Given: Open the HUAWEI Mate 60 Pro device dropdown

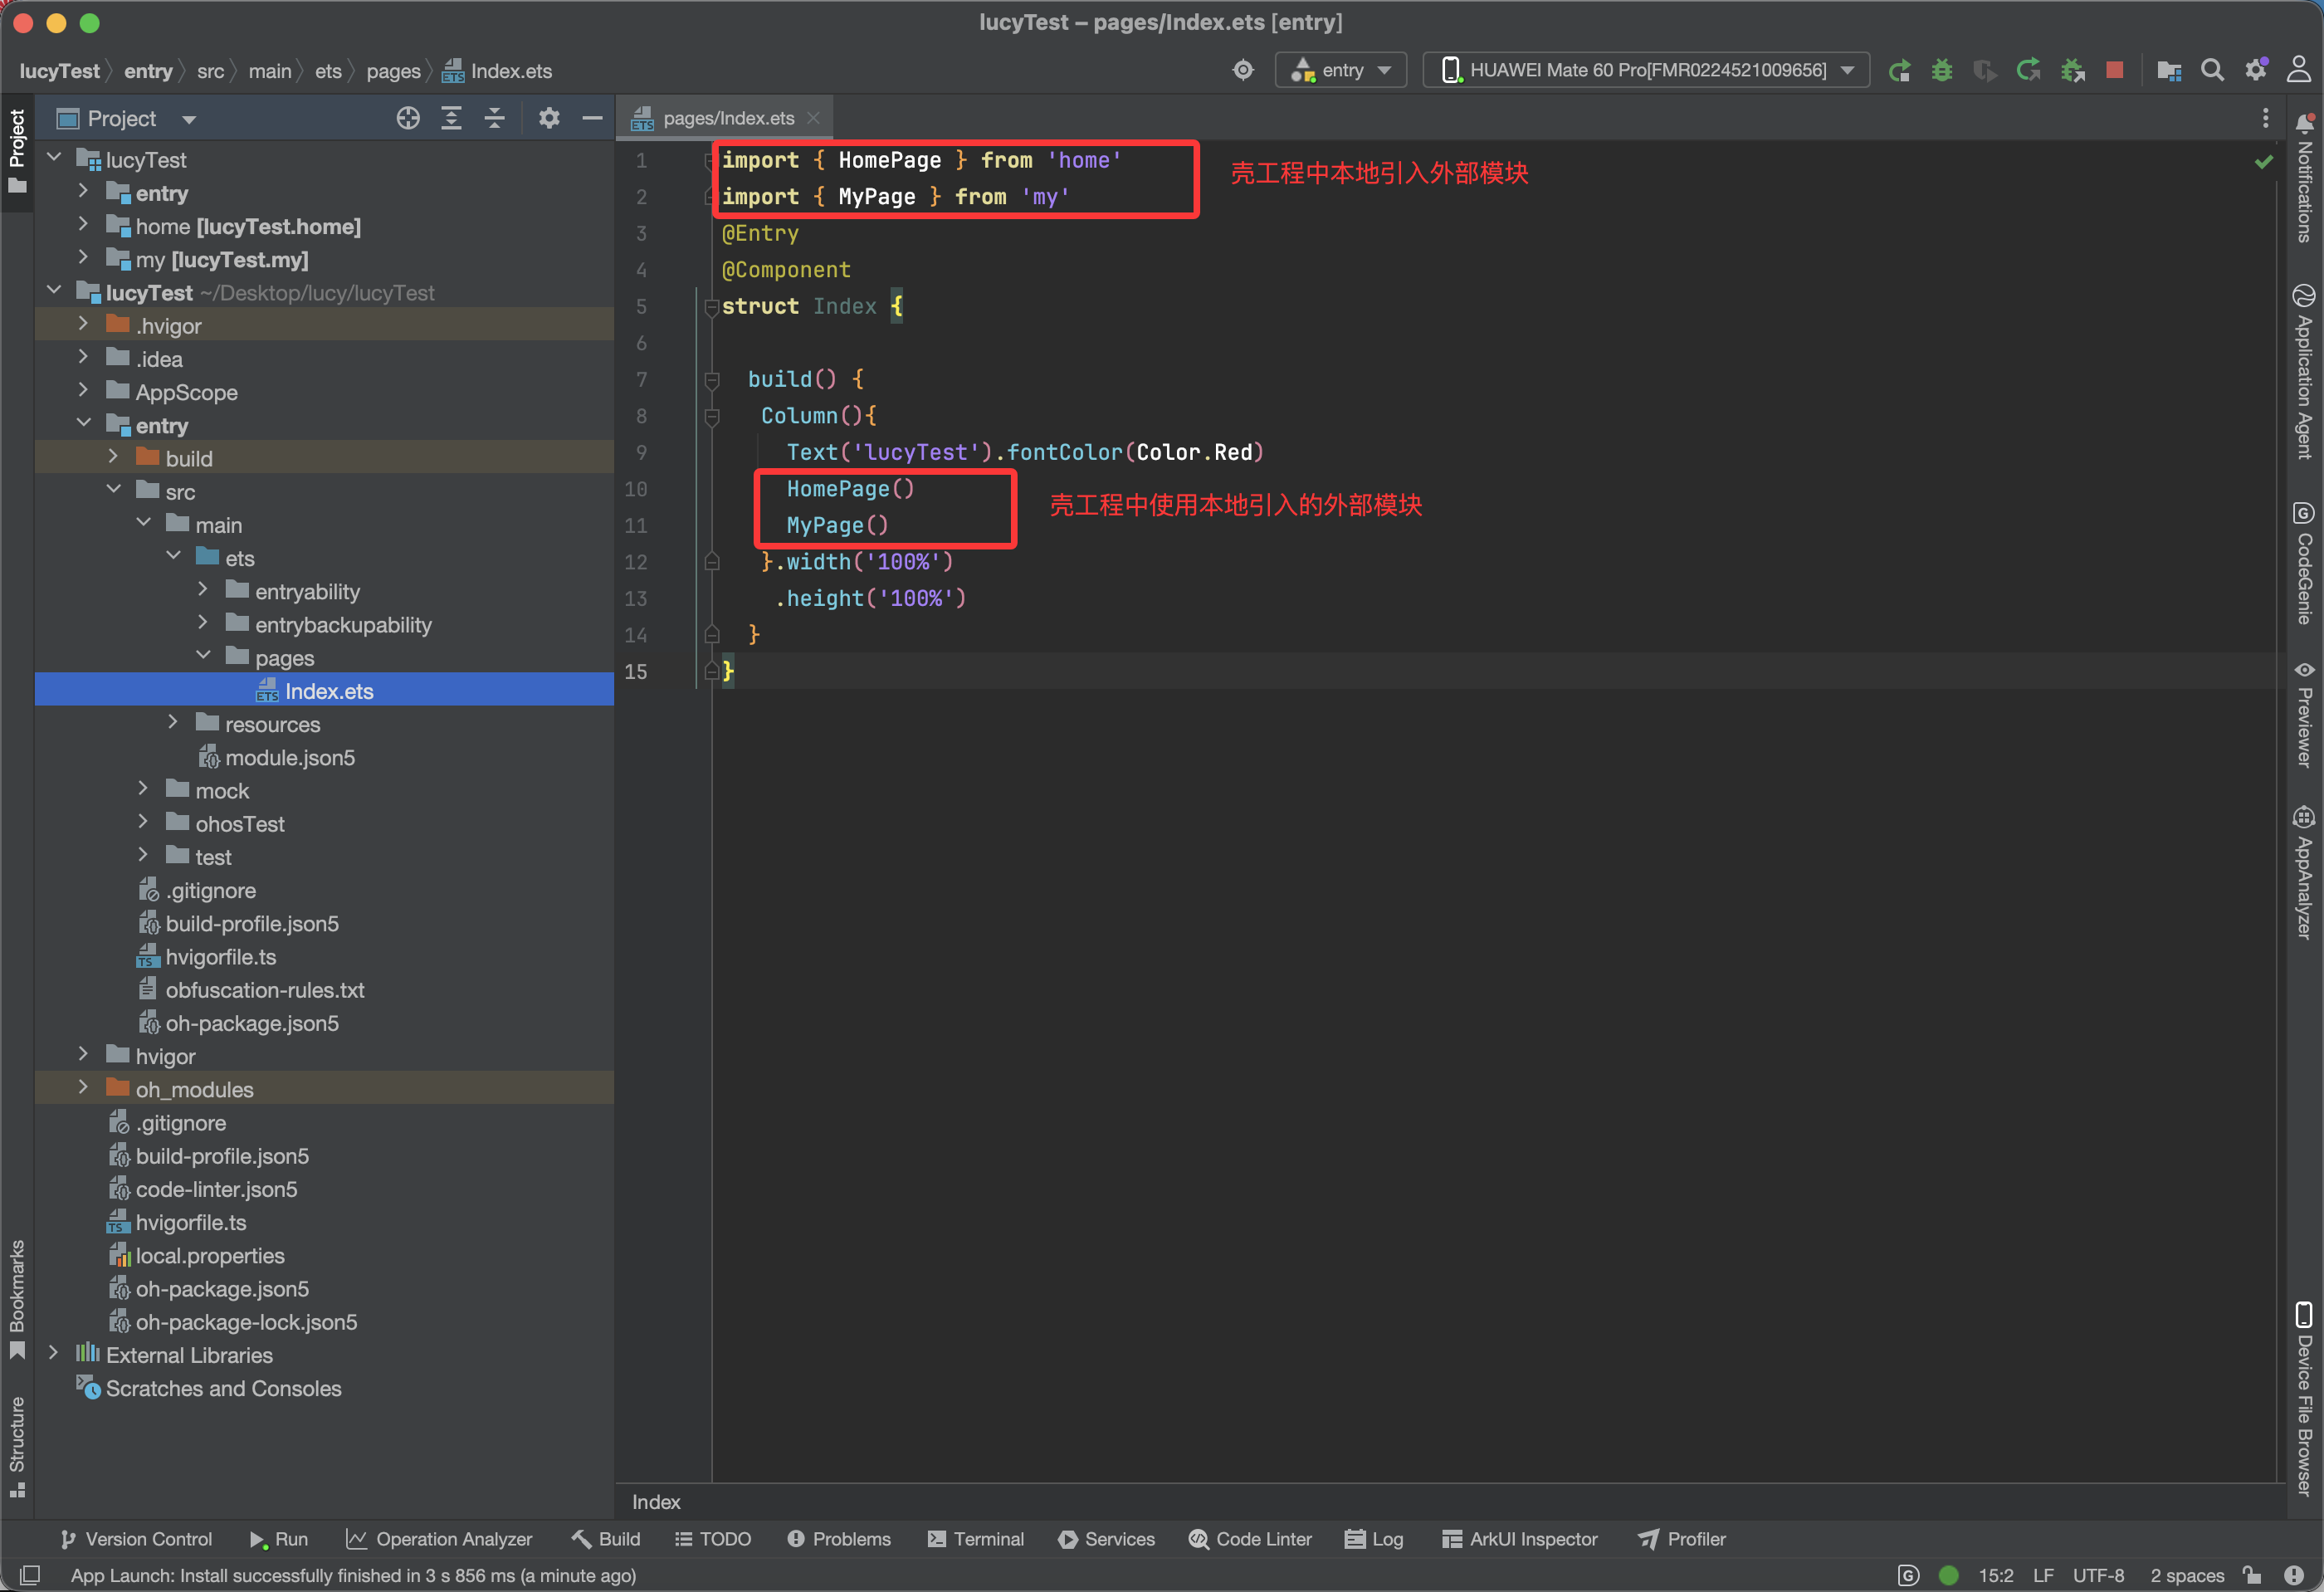Looking at the screenshot, I should tap(1646, 70).
